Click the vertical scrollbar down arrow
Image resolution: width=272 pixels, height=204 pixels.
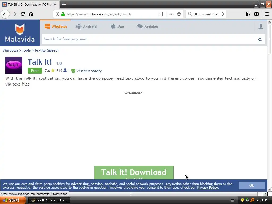tap(270, 189)
